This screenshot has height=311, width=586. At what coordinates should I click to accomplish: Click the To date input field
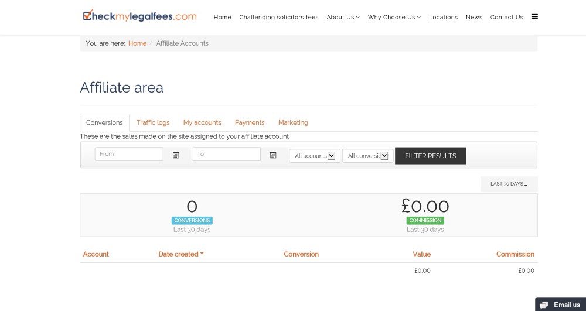226,154
